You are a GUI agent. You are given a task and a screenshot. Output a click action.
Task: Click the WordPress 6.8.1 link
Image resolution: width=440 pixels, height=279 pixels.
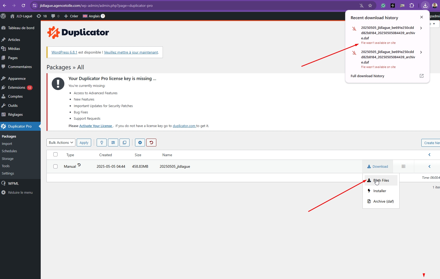(64, 52)
